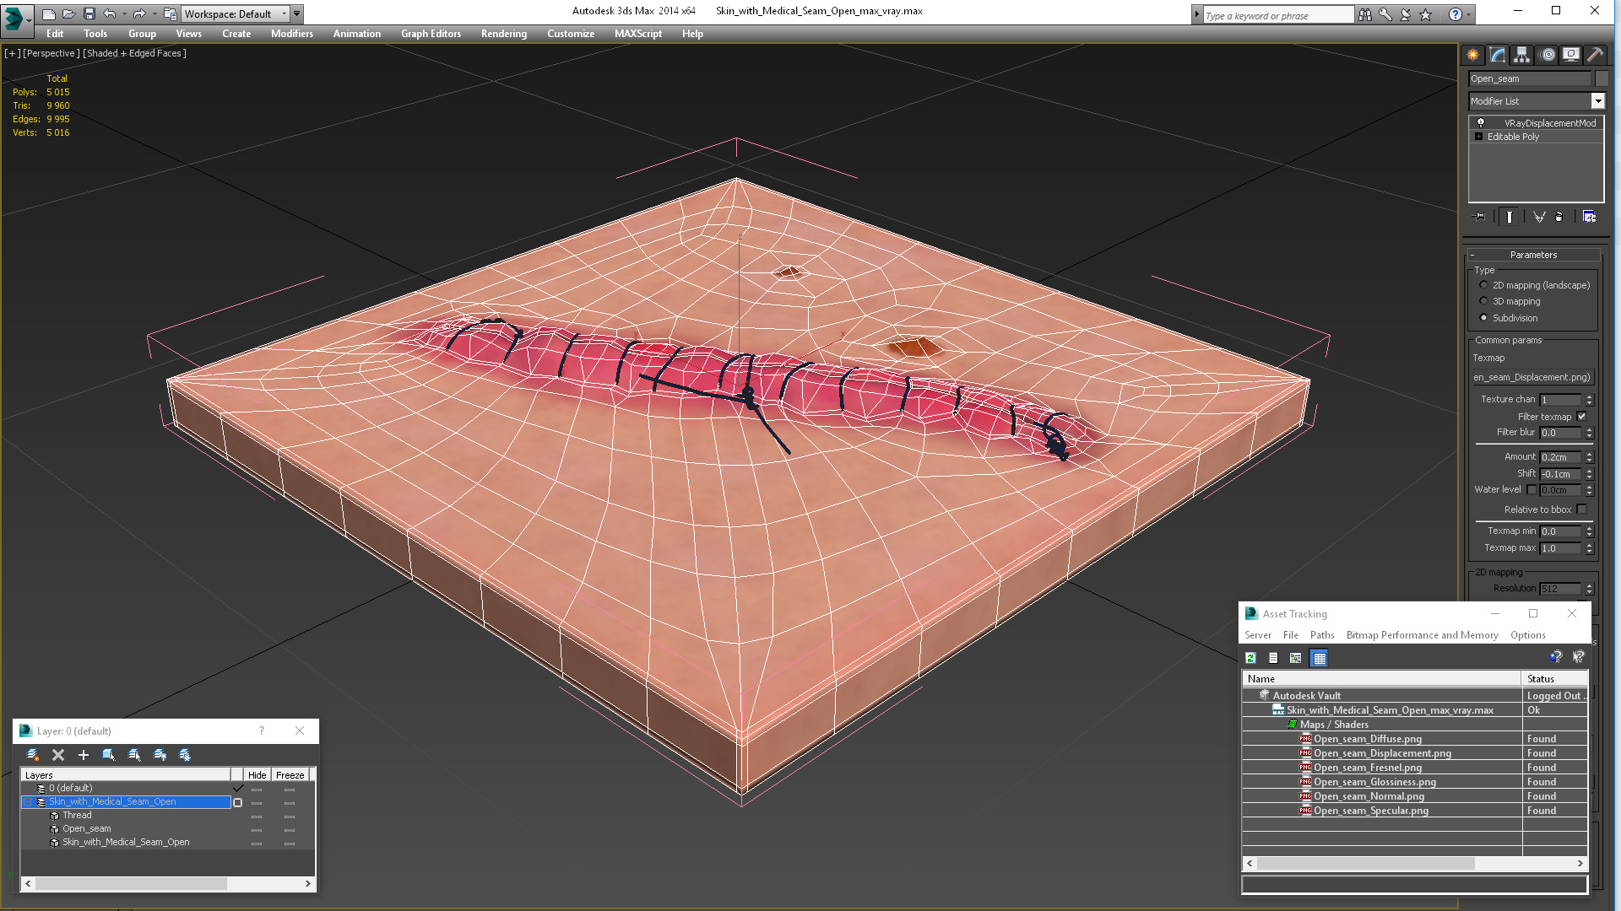Image resolution: width=1621 pixels, height=911 pixels.
Task: Open the Create command panel tab
Action: 1473,55
